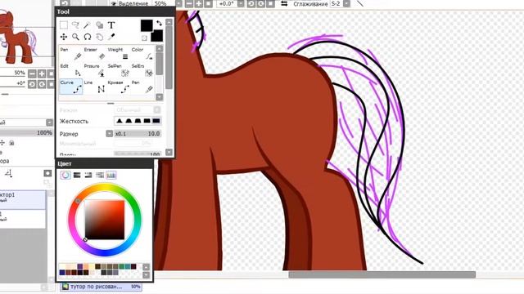Flip the canvas horizontally
Image resolution: width=524 pixels, height=294 pixels.
(x=284, y=3)
